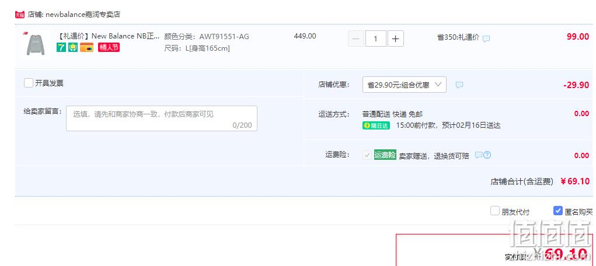Click the disabled 运费险 checkbox
Image resolution: width=596 pixels, height=266 pixels.
point(367,155)
